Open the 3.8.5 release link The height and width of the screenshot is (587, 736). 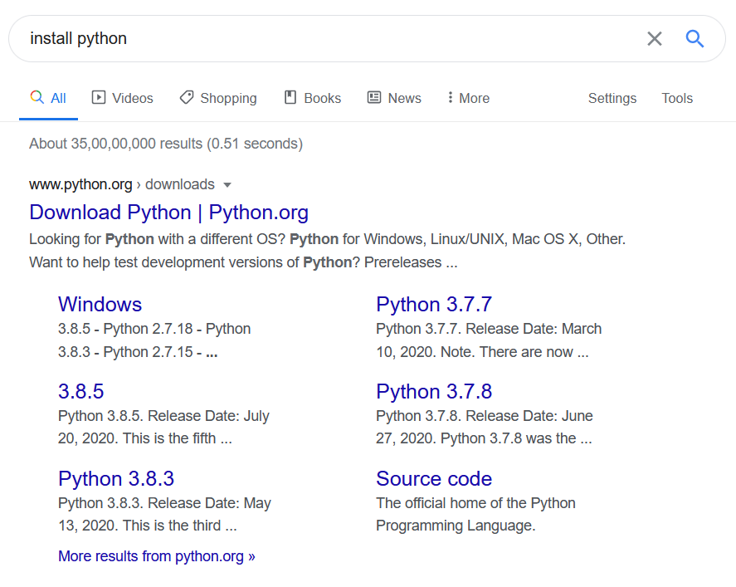point(80,391)
